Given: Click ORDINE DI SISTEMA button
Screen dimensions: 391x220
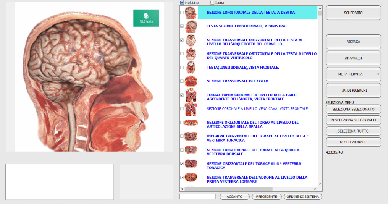Looking at the screenshot, I should click(303, 197).
